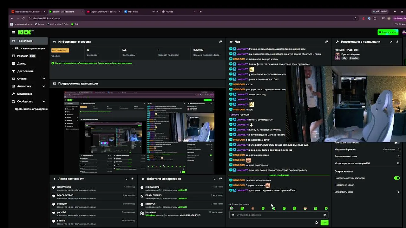This screenshot has width=406, height=228.
Task: Open a new browser tab with plus
Action: pyautogui.click(x=200, y=12)
